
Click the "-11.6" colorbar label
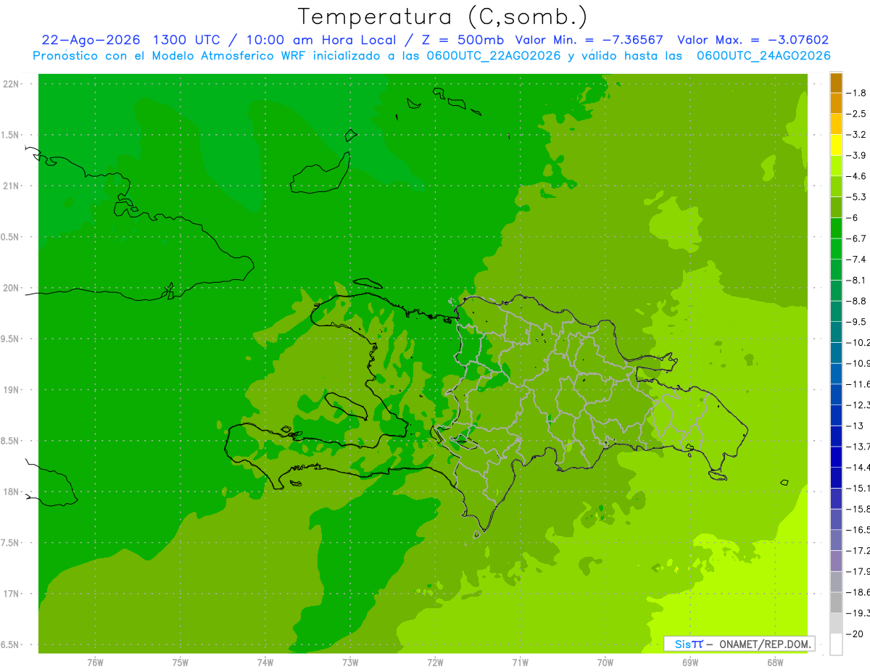click(x=858, y=384)
